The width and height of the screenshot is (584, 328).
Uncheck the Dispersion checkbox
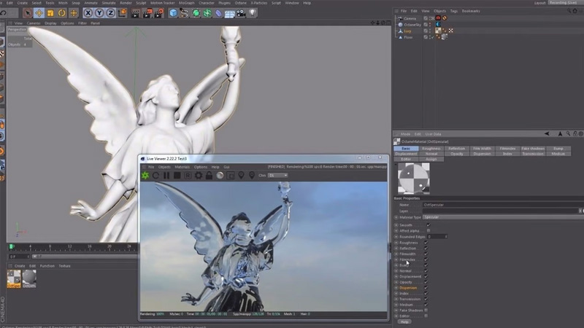pos(428,287)
